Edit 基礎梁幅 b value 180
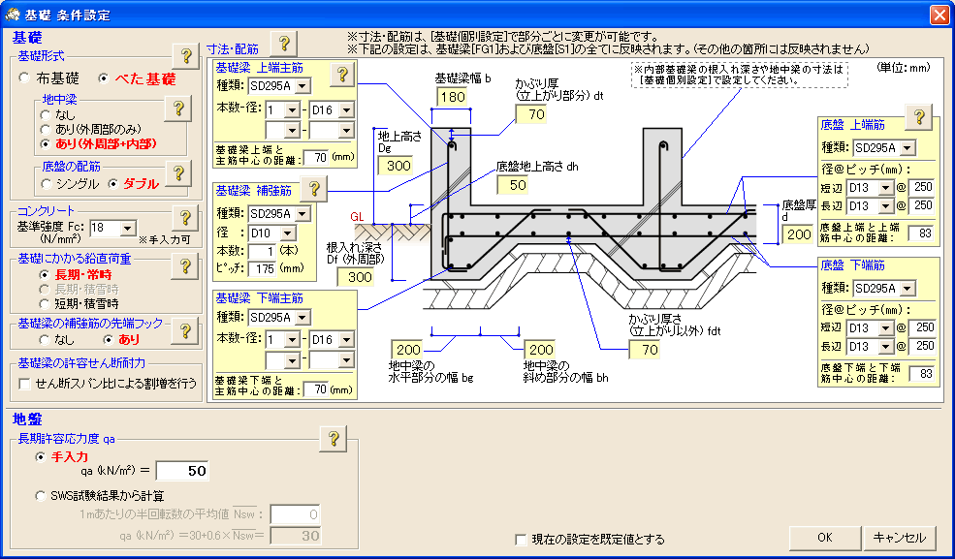This screenshot has width=955, height=559. coord(453,97)
